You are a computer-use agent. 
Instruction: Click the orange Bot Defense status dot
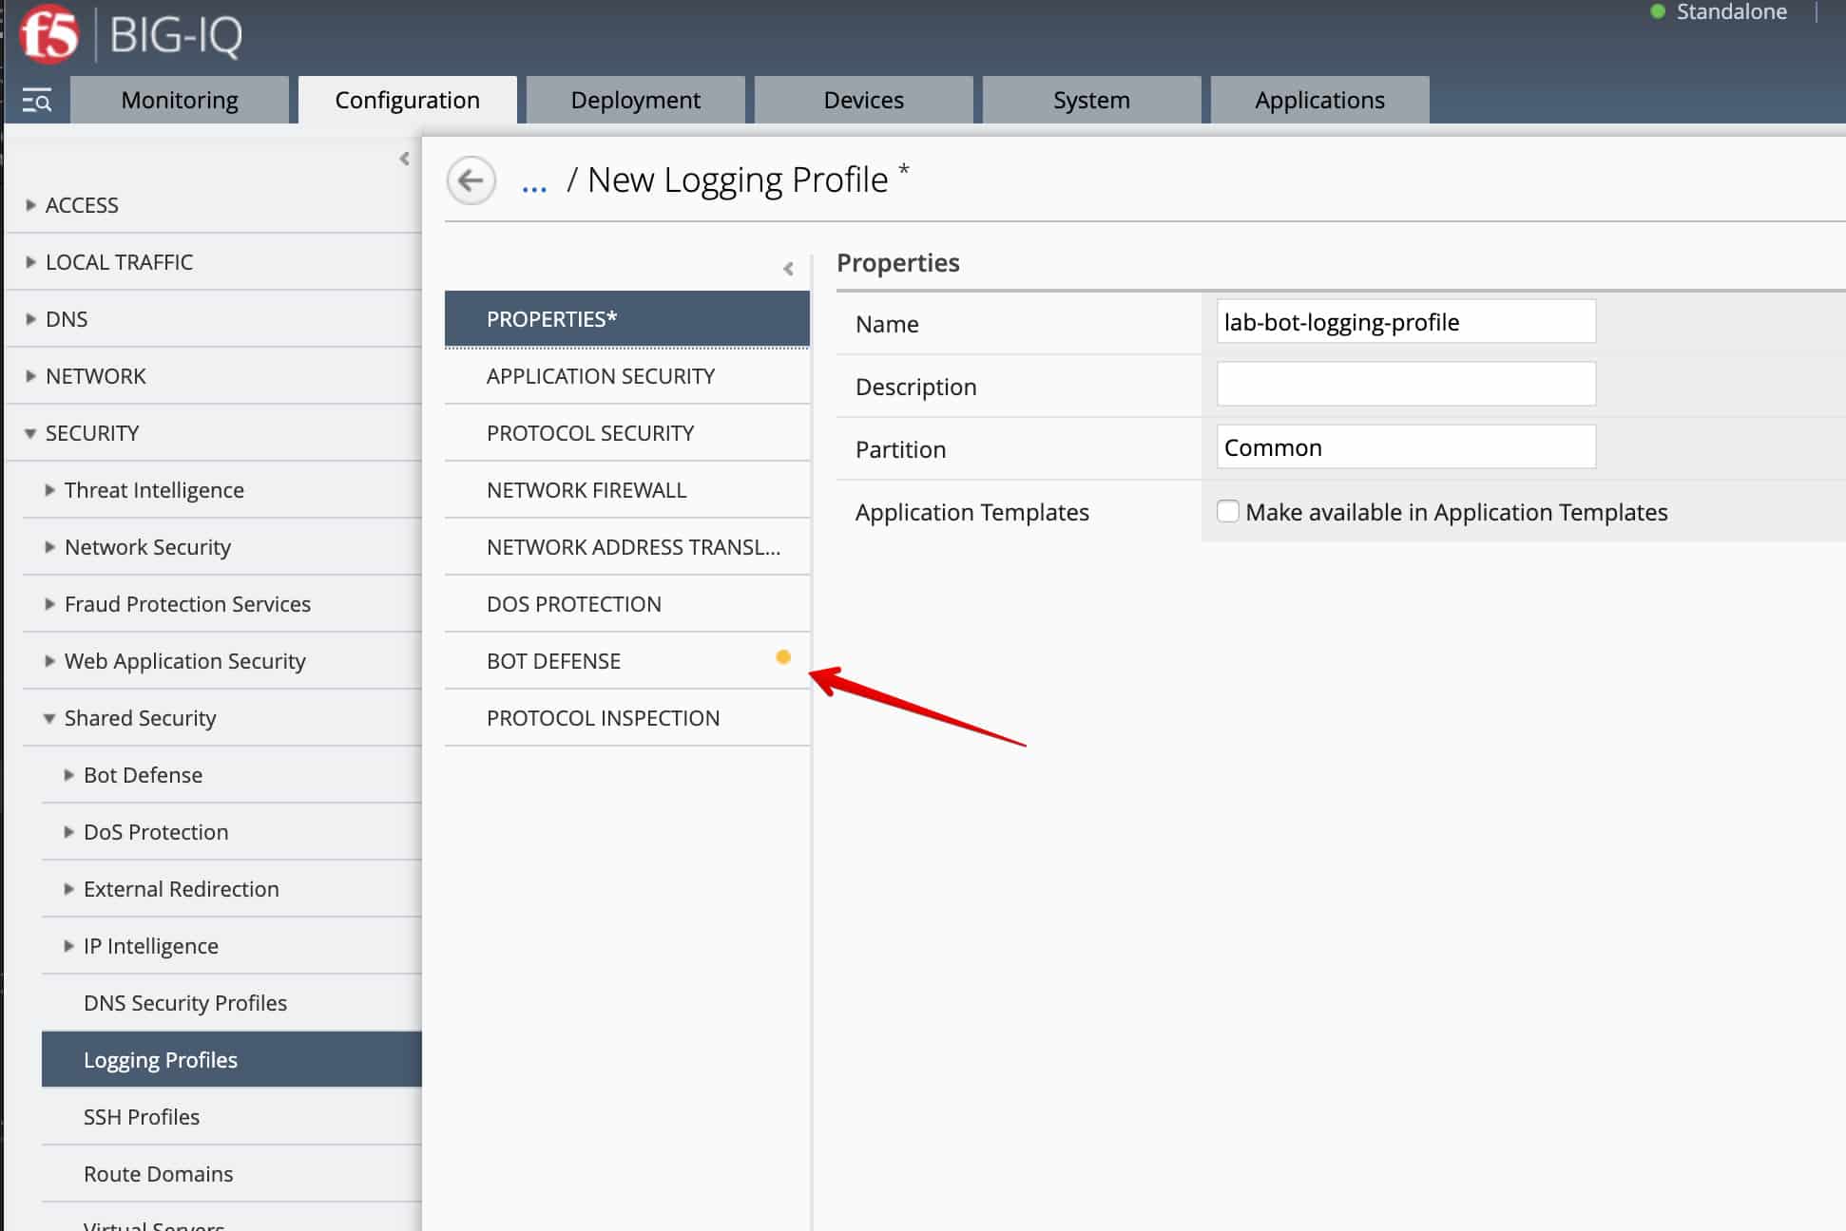[783, 657]
